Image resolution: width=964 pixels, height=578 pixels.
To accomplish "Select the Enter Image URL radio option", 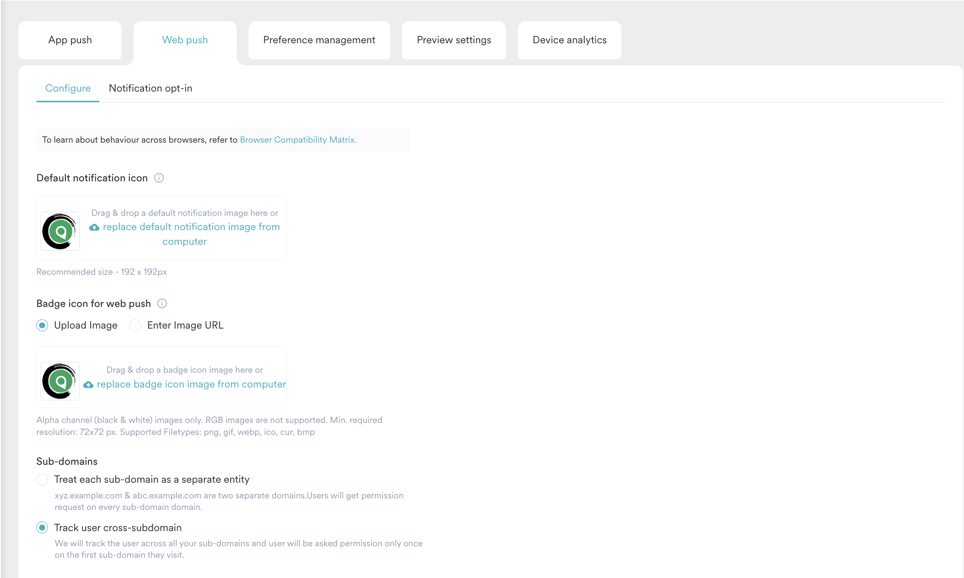I will (135, 326).
